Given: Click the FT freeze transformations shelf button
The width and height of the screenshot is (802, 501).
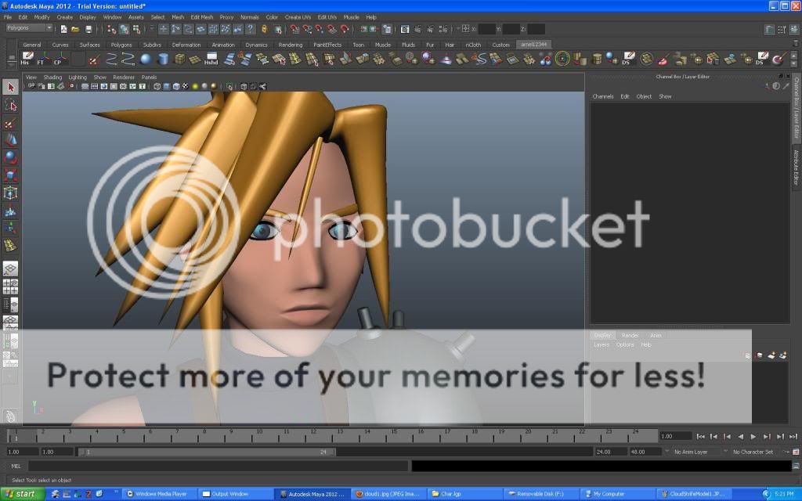Looking at the screenshot, I should coord(44,59).
